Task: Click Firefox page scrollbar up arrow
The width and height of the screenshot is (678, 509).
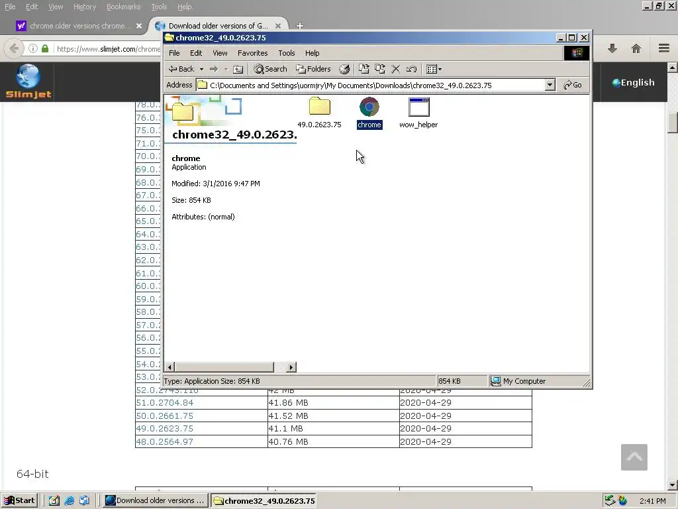Action: pos(673,67)
